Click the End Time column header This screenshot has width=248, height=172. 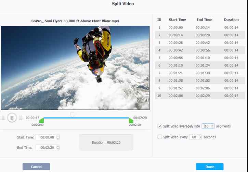tap(204, 20)
